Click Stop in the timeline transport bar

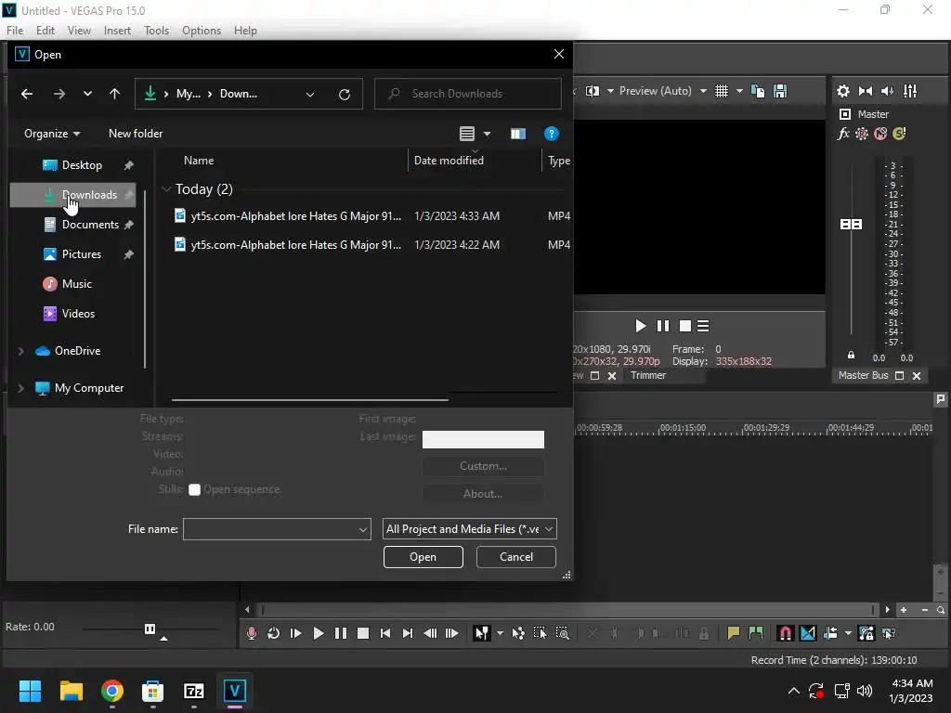click(363, 633)
